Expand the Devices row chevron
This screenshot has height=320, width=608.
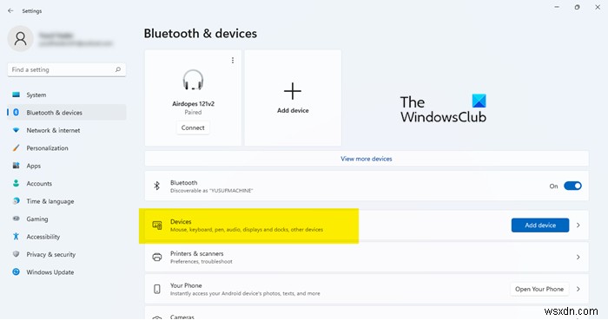tap(578, 225)
